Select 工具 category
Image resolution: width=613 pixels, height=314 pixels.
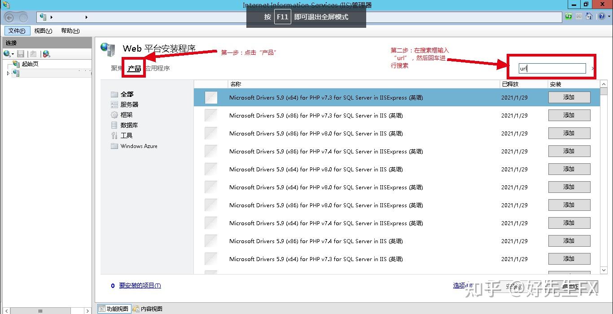pos(127,135)
